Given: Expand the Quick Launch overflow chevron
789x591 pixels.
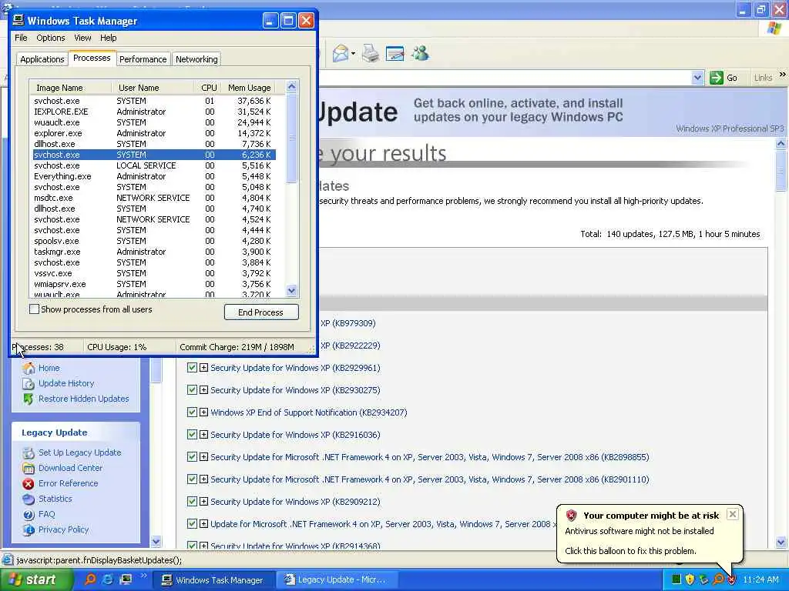Looking at the screenshot, I should pyautogui.click(x=143, y=576).
